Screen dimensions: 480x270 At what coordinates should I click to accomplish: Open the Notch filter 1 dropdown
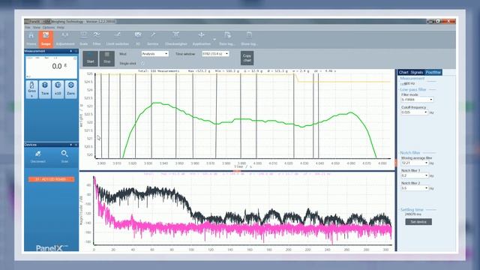(x=415, y=175)
